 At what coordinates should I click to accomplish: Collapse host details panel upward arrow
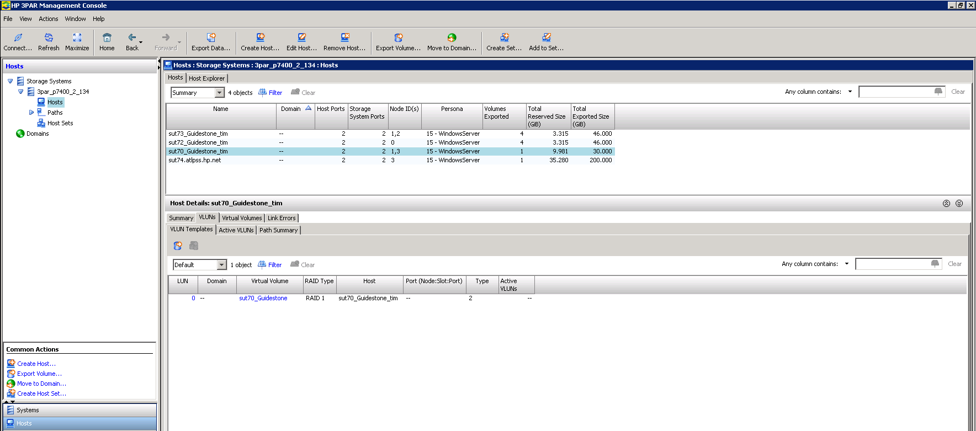click(946, 204)
